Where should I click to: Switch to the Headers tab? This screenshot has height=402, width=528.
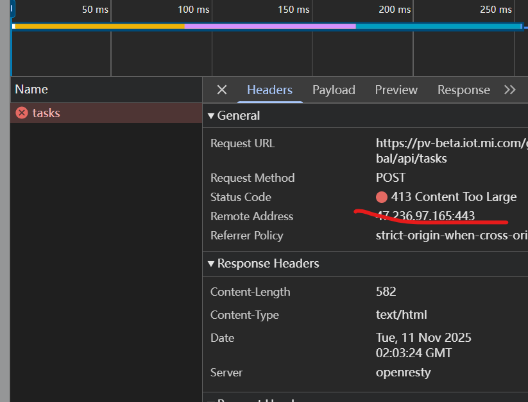coord(269,90)
